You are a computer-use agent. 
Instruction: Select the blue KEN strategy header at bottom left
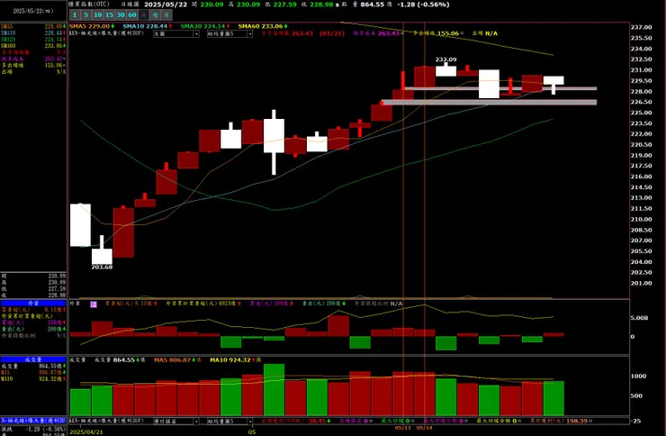point(33,421)
